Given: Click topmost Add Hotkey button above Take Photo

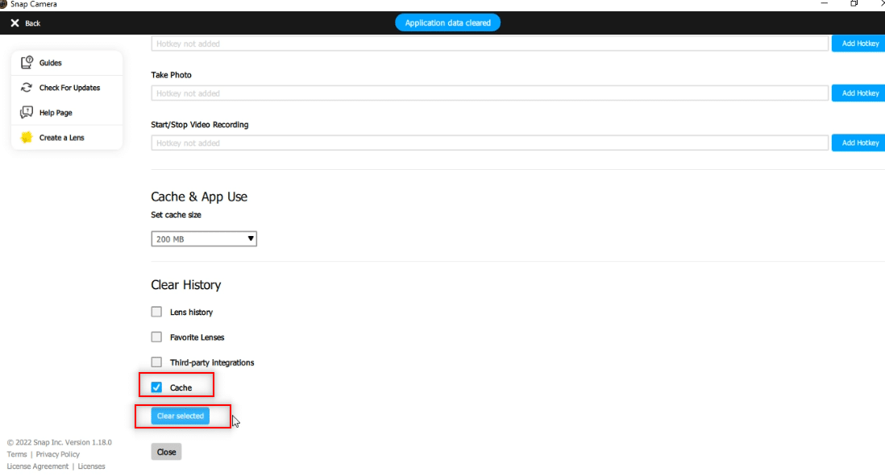Looking at the screenshot, I should tap(858, 43).
